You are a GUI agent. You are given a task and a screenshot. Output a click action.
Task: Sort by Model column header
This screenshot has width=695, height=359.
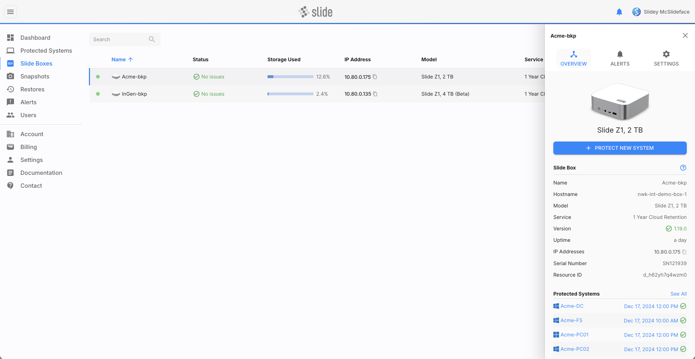point(429,59)
